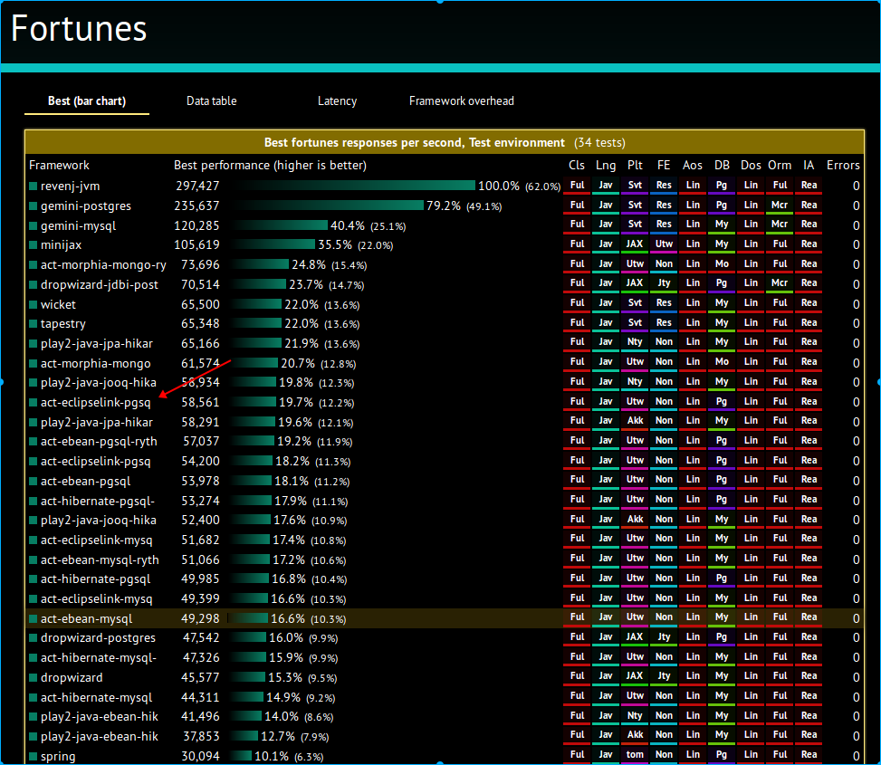Click the green marker next to spring
The height and width of the screenshot is (765, 881).
(x=34, y=757)
